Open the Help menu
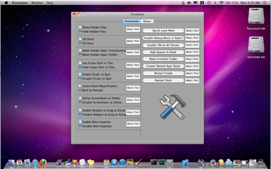The width and height of the screenshot is (271, 169). coord(50,3)
